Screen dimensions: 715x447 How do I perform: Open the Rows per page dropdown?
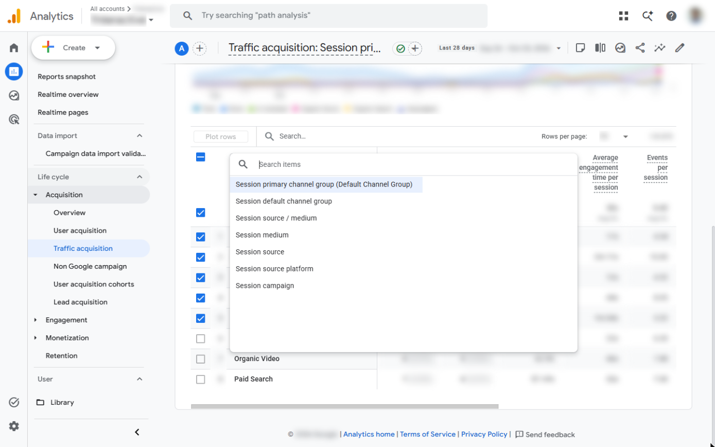coord(615,136)
